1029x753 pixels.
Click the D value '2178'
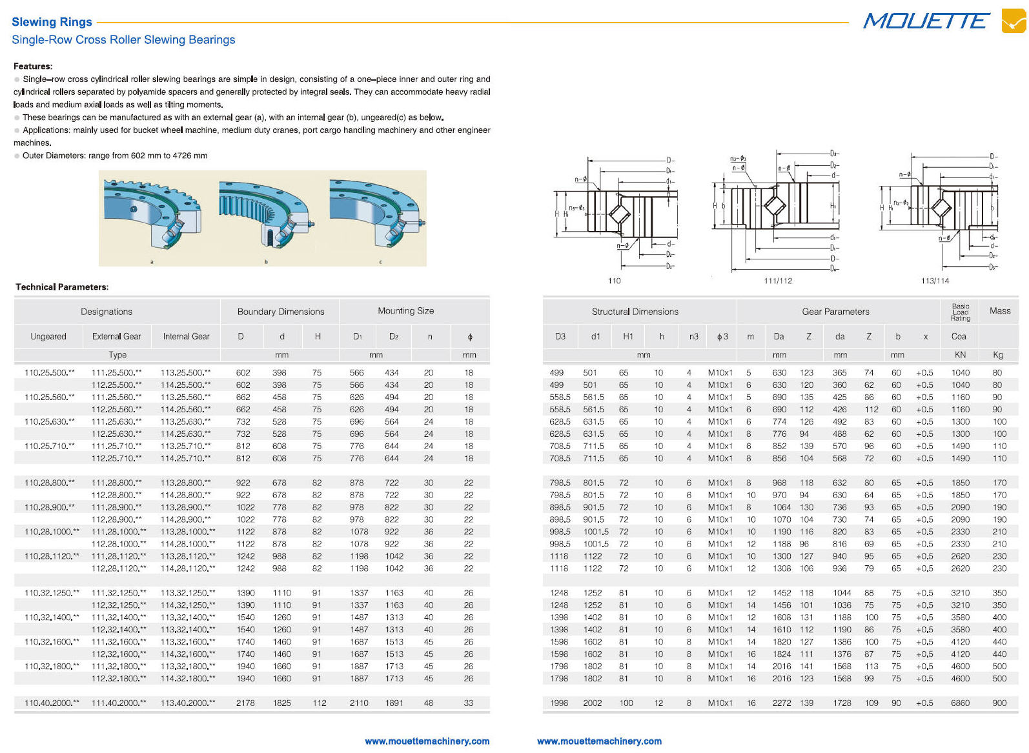(245, 703)
